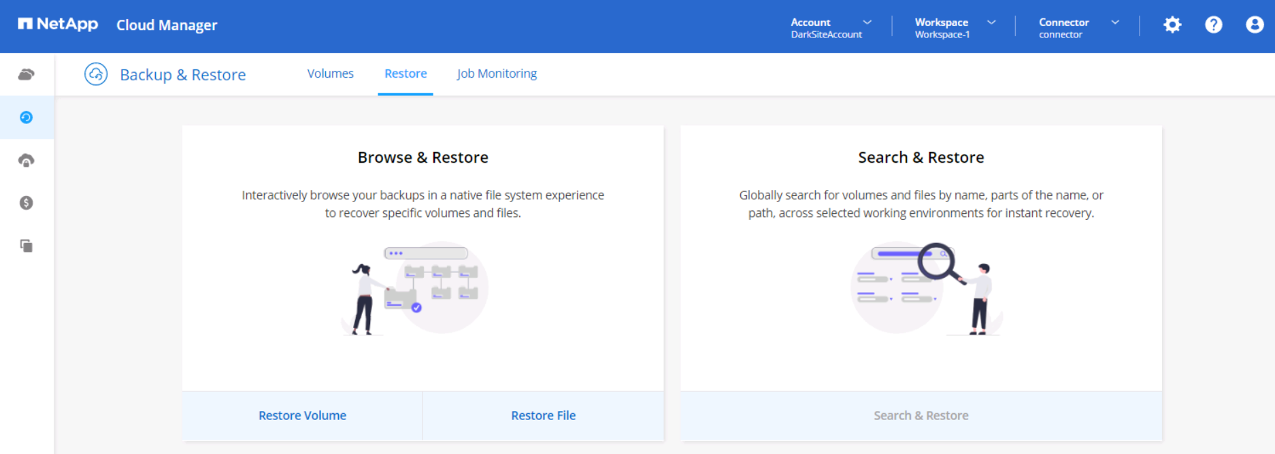Open the cloud lock protection sidebar icon
The image size is (1275, 454).
(x=26, y=161)
